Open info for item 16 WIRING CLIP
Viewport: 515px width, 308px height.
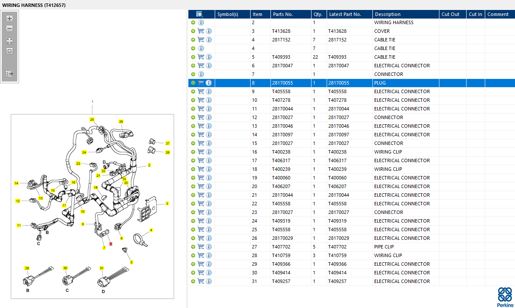tap(209, 152)
